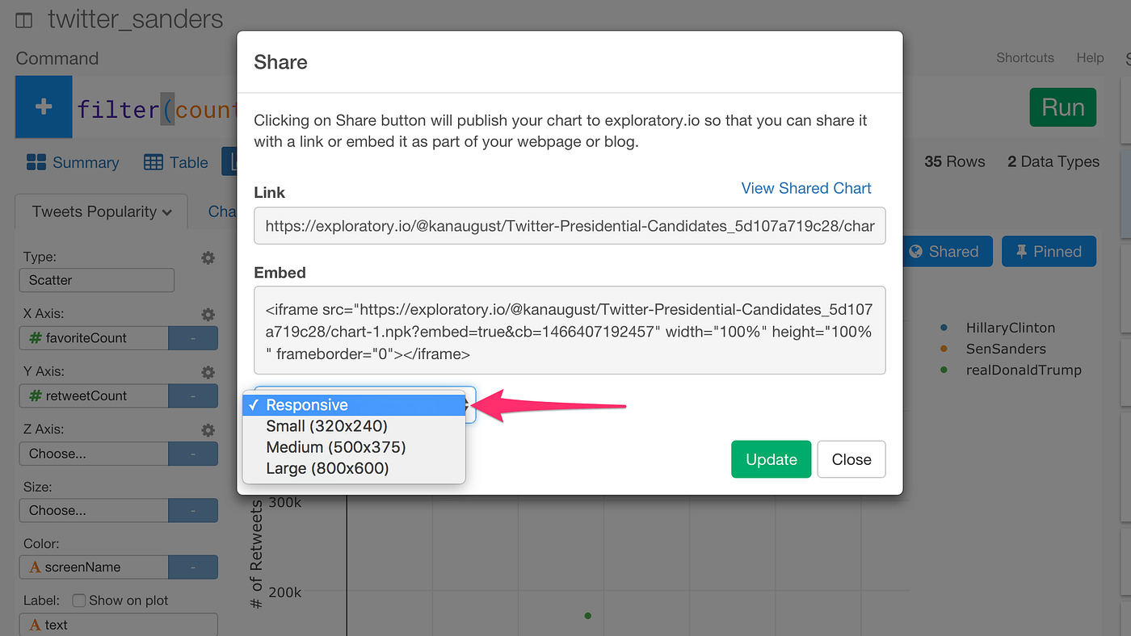Toggle the Pinned state of the chart
Image resolution: width=1131 pixels, height=636 pixels.
coord(1049,251)
